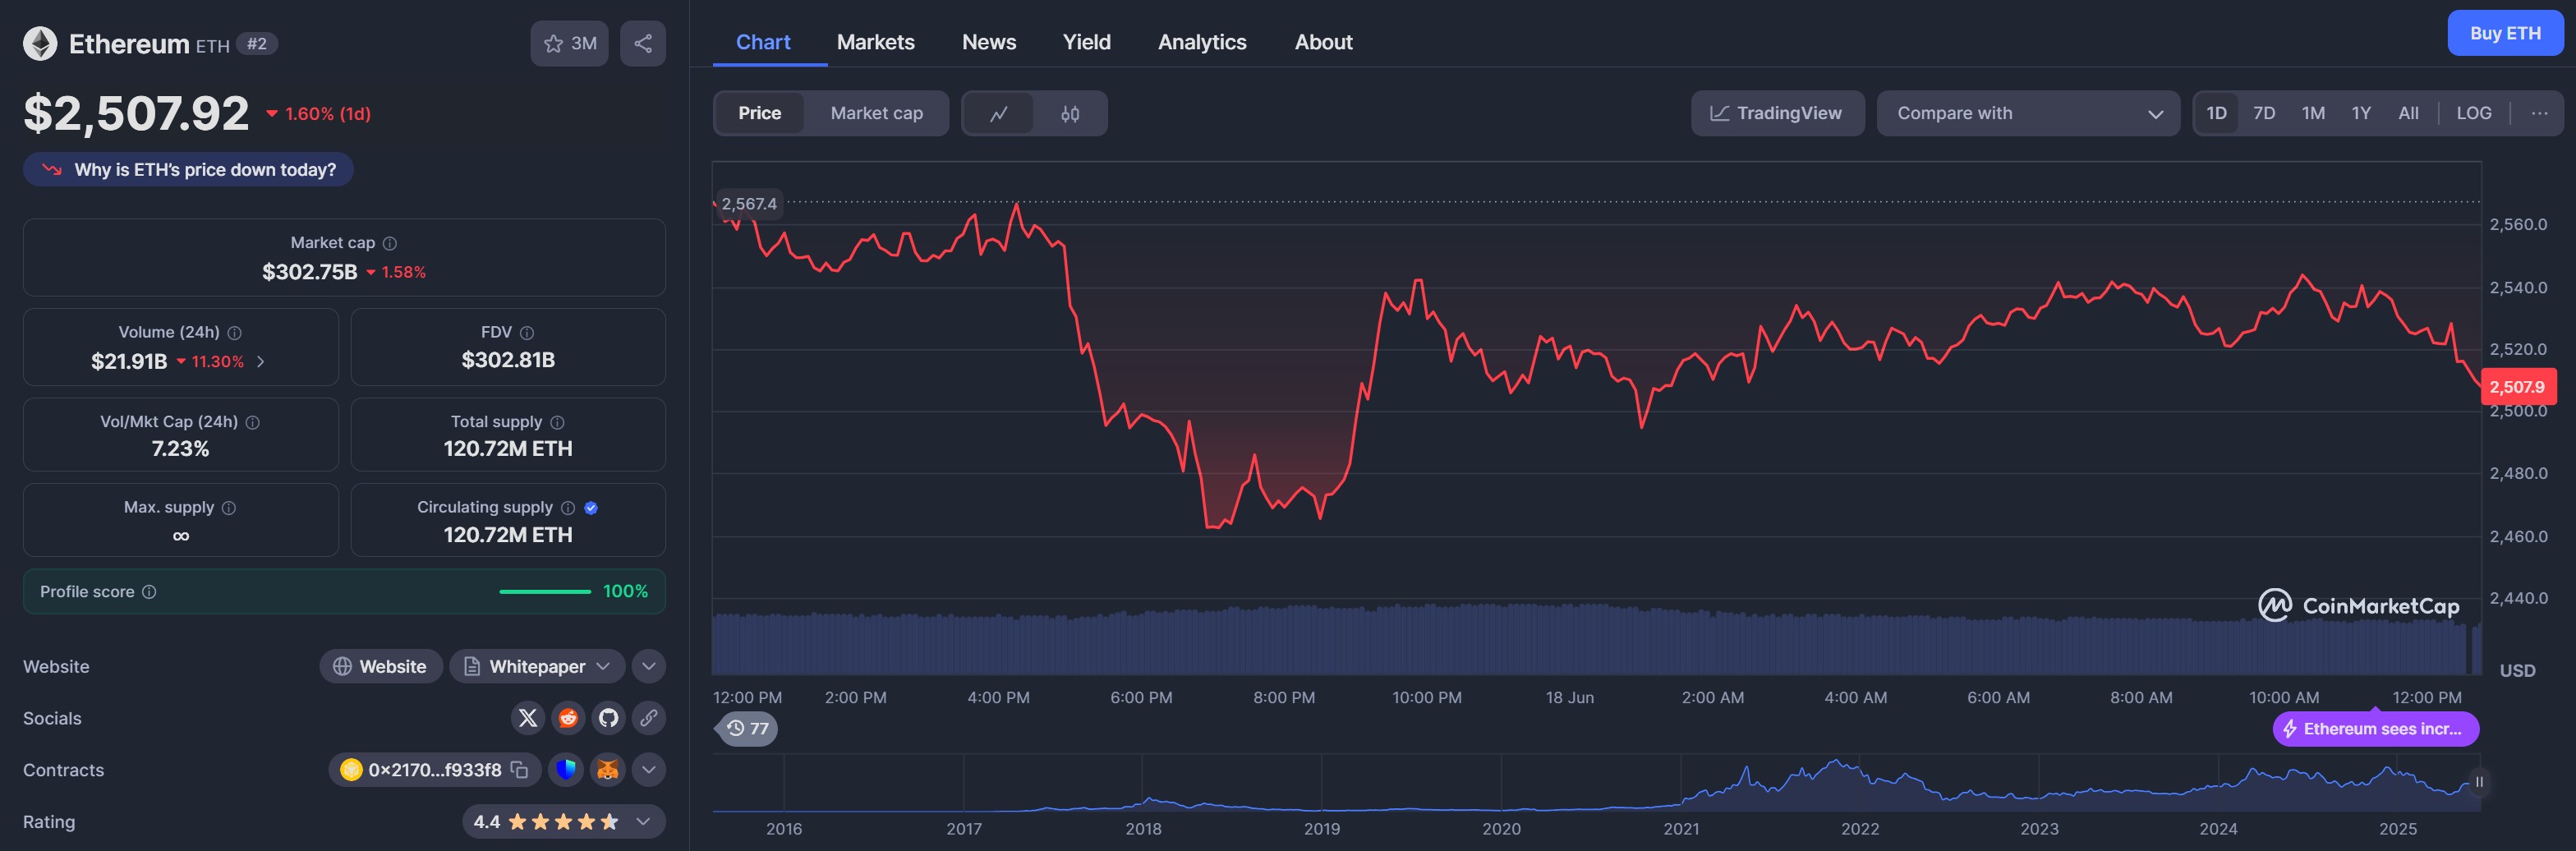Expand more contracts chevron
2576x851 pixels.
click(x=649, y=770)
